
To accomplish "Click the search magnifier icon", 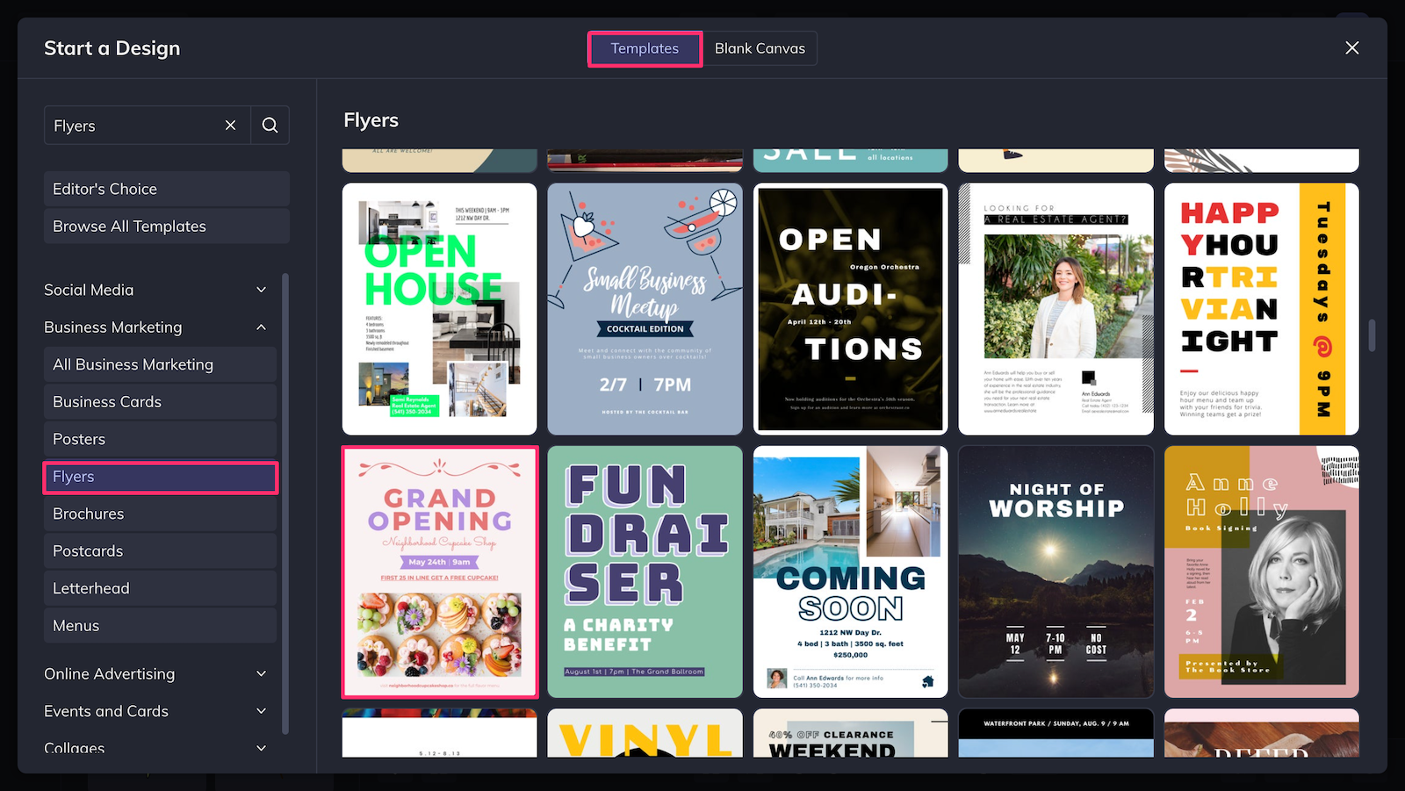I will tap(270, 125).
